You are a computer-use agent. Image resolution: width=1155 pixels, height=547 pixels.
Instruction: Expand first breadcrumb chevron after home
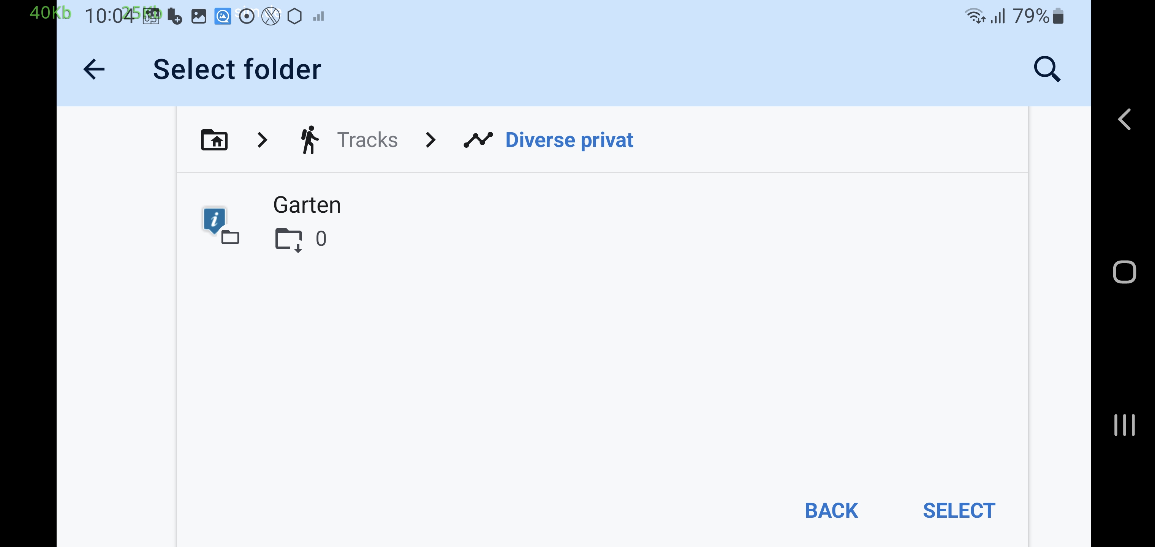[263, 140]
